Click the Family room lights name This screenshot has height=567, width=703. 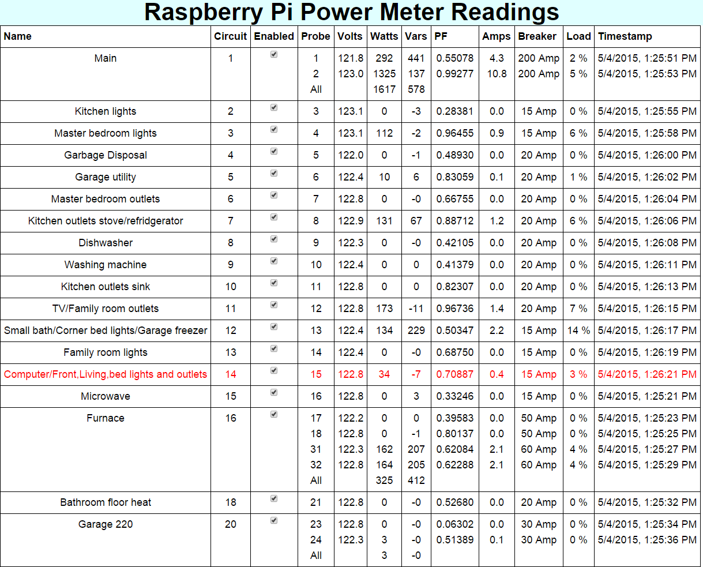(106, 352)
